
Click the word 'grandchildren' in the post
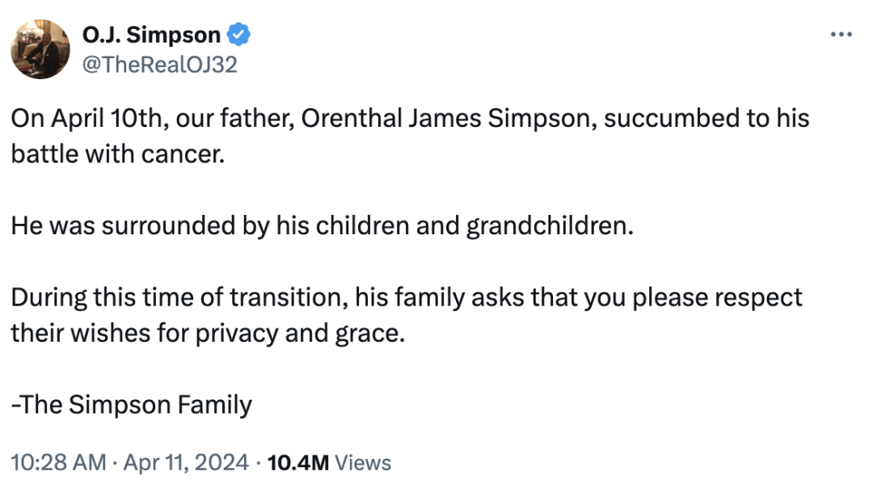(546, 225)
